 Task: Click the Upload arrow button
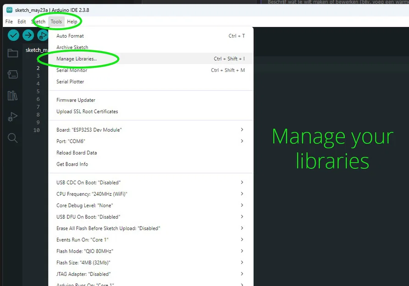point(28,35)
